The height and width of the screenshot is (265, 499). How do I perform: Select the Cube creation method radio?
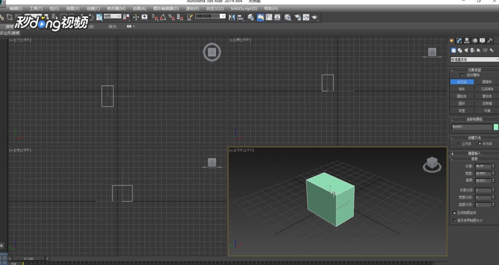coord(458,144)
